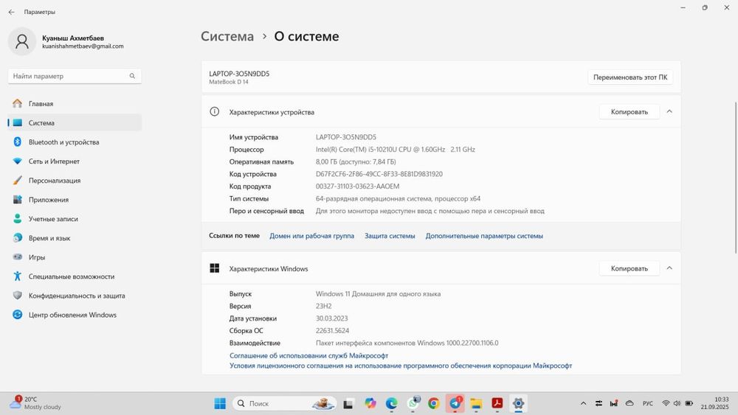
Task: Open the Wi-Fi network tray icon
Action: pyautogui.click(x=666, y=403)
